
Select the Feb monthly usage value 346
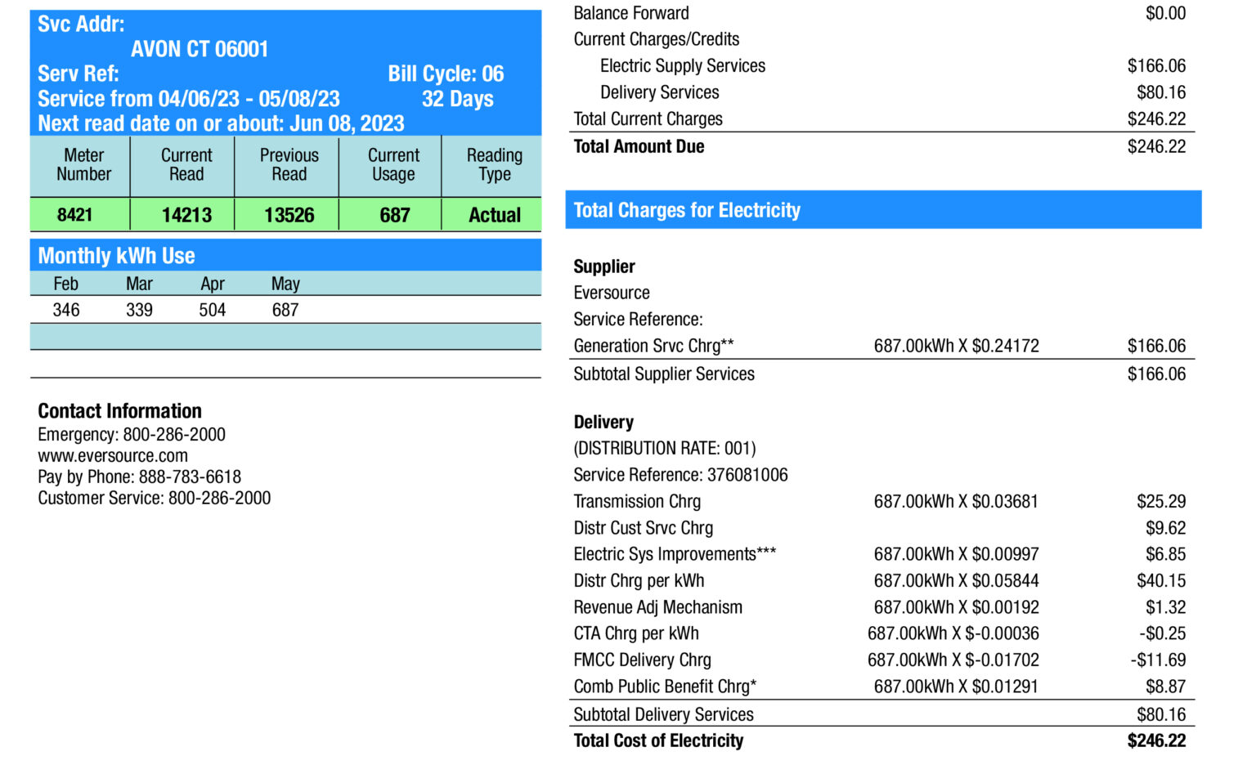click(x=66, y=311)
